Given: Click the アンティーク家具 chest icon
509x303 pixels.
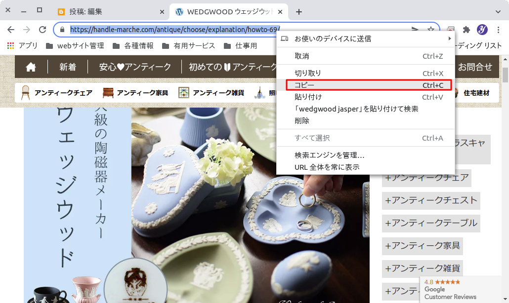Looking at the screenshot, I should pyautogui.click(x=108, y=93).
